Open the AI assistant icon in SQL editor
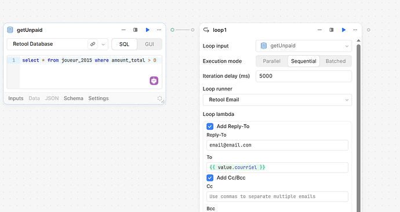Viewport: 400px width, 212px height. pos(154,81)
